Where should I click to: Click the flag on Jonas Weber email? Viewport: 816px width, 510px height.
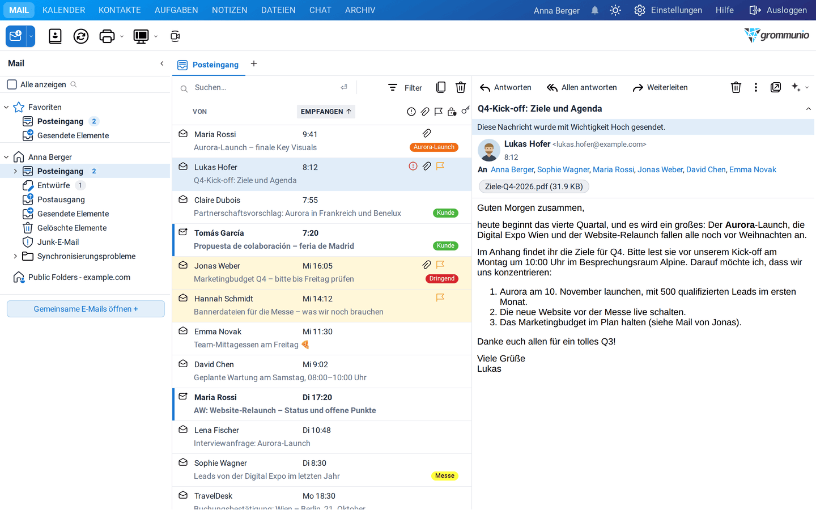coord(440,265)
